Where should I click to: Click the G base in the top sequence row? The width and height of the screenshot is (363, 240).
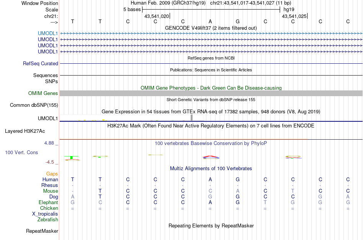click(238, 21)
